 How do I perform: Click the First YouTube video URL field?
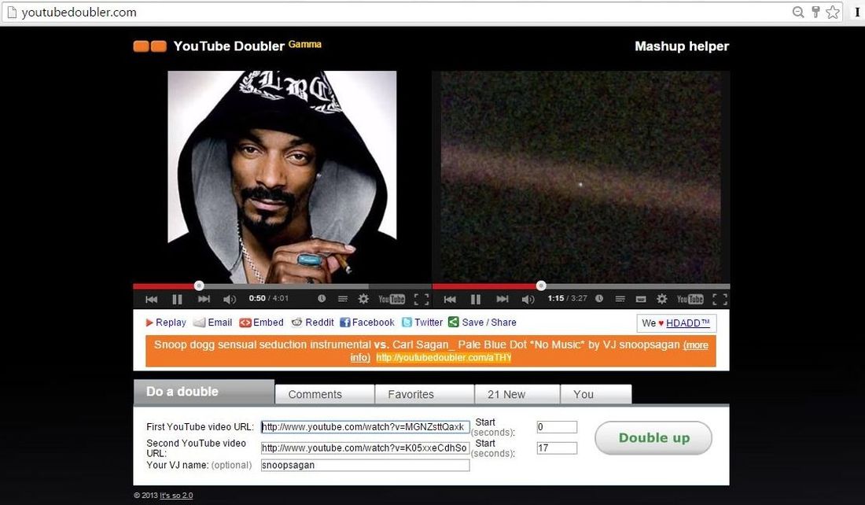[x=365, y=426]
